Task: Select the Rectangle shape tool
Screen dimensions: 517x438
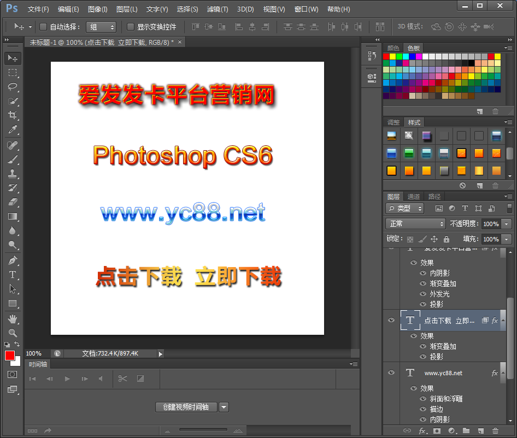Action: tap(13, 303)
